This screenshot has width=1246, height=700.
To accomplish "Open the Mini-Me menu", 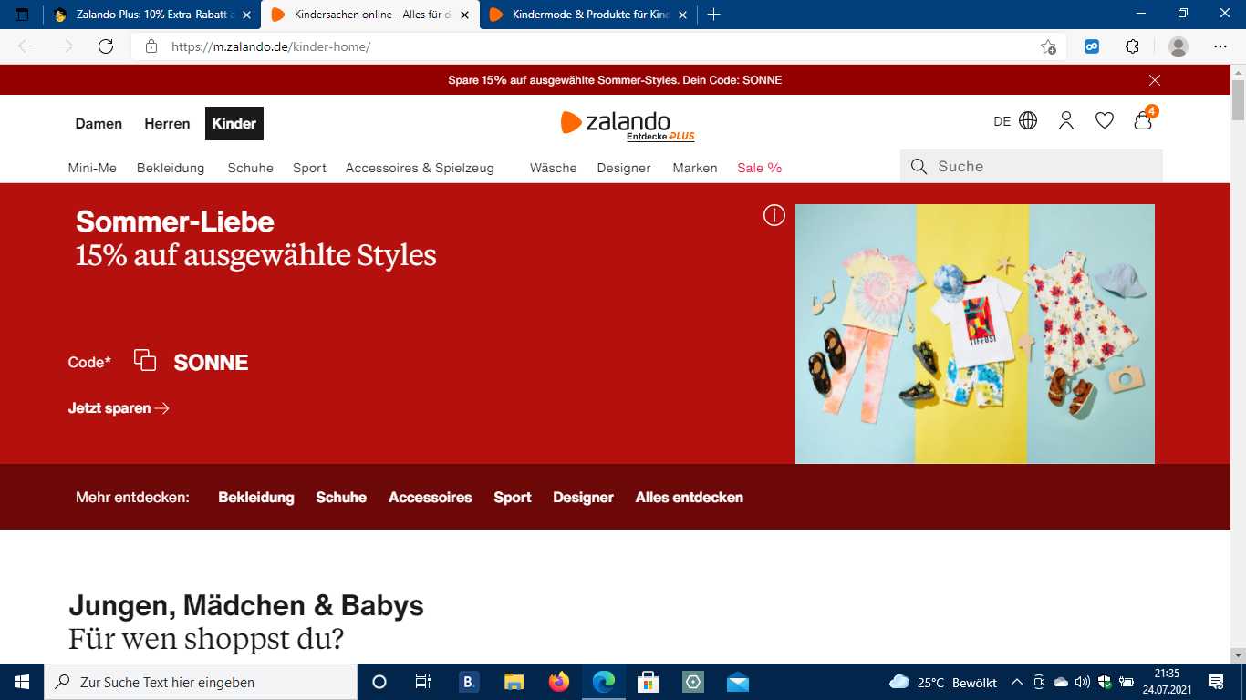I will click(x=92, y=168).
